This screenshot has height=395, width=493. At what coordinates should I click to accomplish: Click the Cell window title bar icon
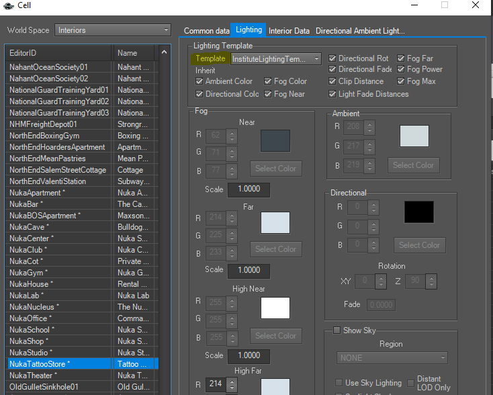[x=9, y=5]
